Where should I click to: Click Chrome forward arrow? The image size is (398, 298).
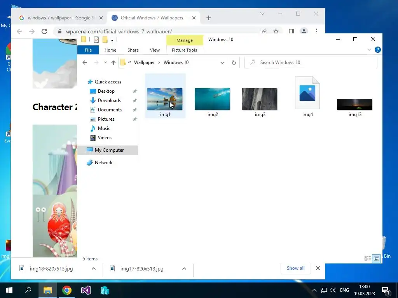coord(32,31)
